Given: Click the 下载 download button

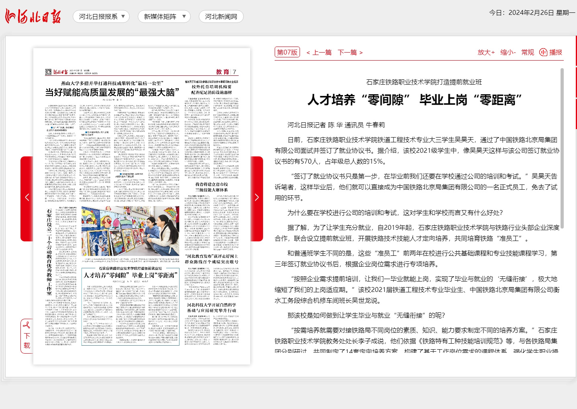Looking at the screenshot, I should pyautogui.click(x=27, y=336).
